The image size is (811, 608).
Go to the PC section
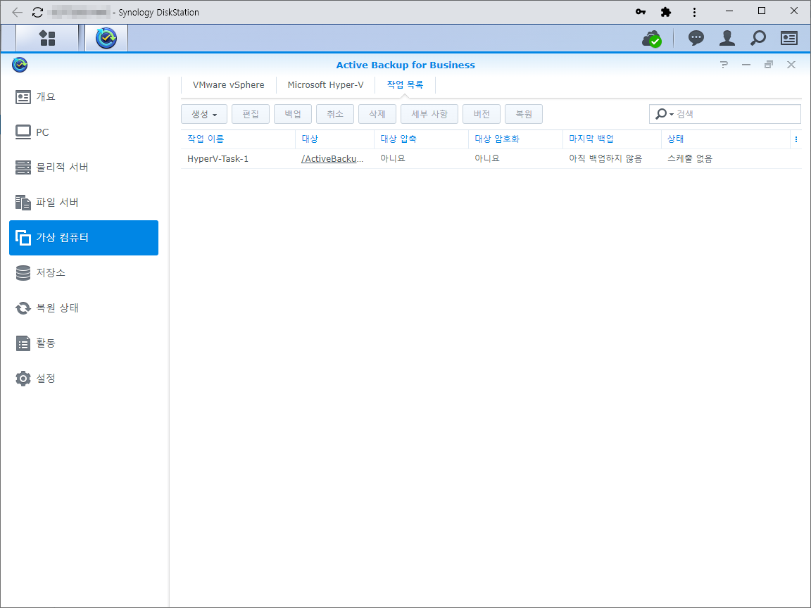pos(84,132)
